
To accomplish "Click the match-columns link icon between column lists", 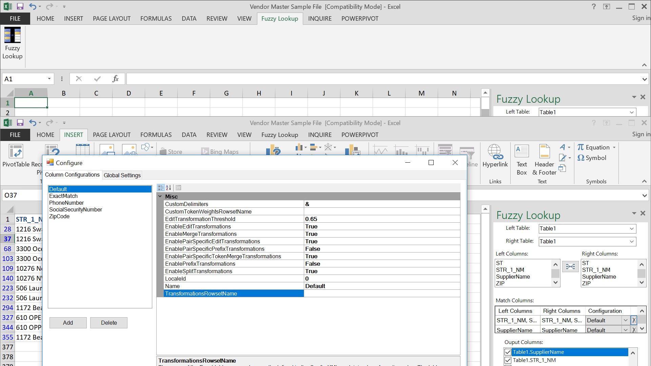I will pos(570,267).
